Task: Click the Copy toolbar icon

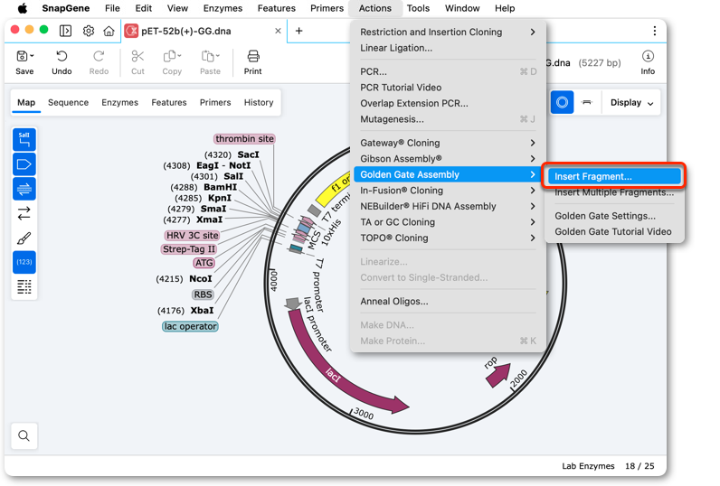Action: click(169, 56)
